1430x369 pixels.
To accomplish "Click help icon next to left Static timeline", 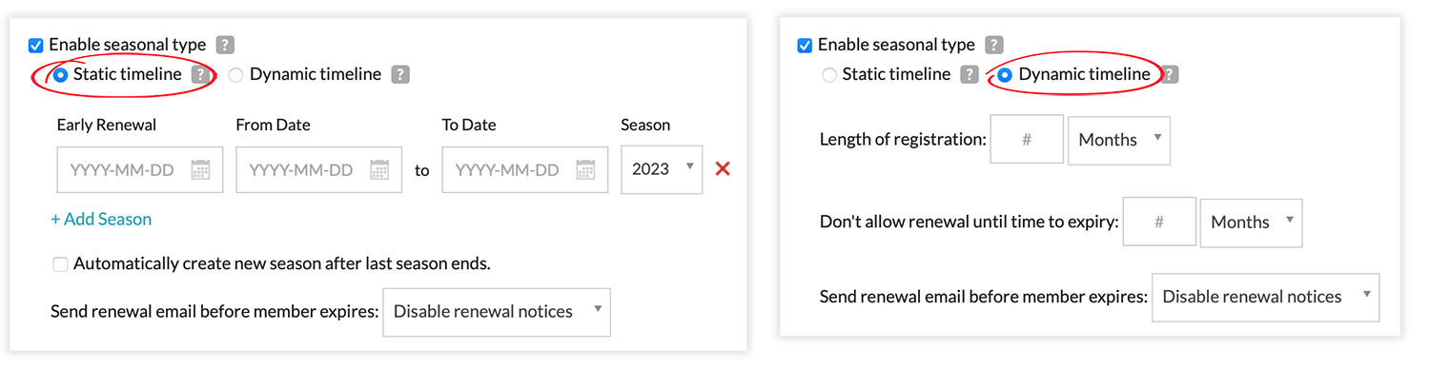I will point(200,74).
